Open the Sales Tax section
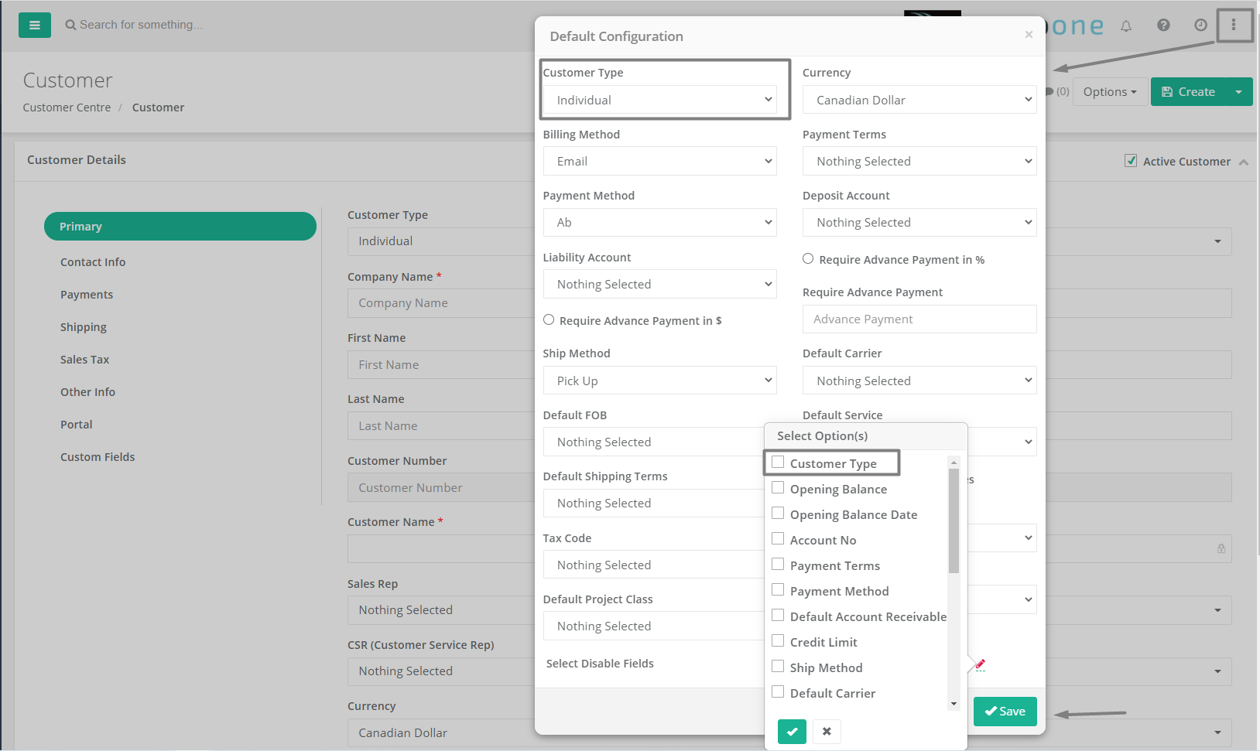The height and width of the screenshot is (751, 1260). (x=85, y=360)
